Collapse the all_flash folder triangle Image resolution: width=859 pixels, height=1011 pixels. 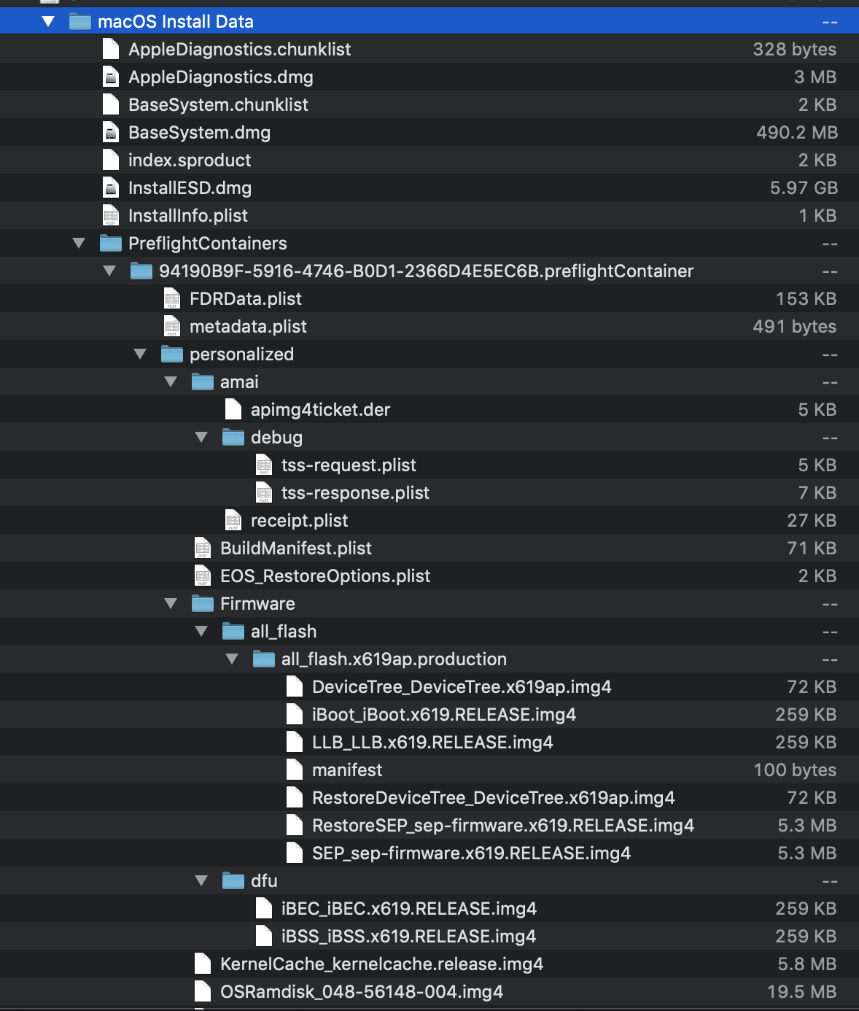coord(201,632)
